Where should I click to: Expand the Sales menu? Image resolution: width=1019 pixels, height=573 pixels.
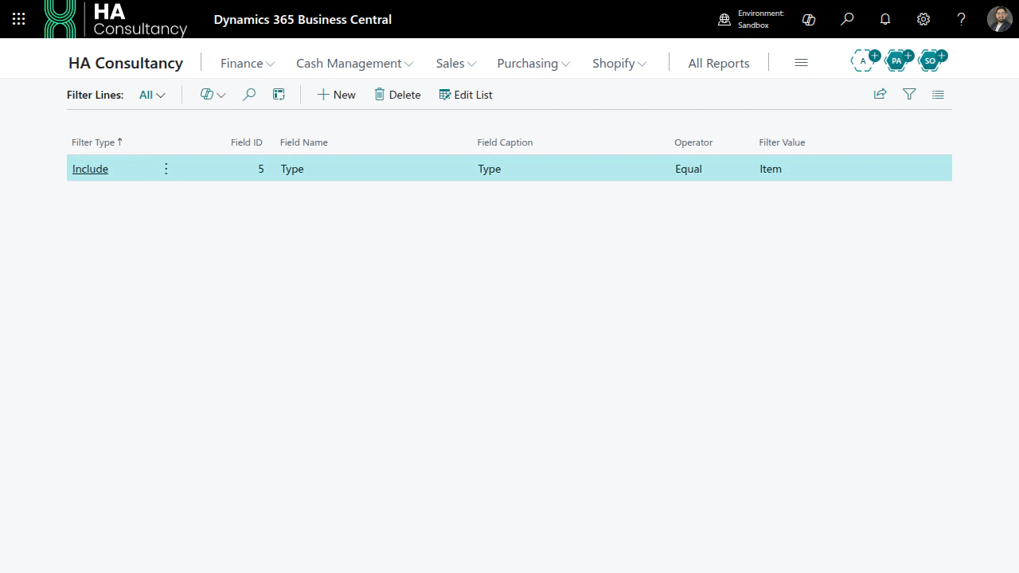[x=456, y=63]
